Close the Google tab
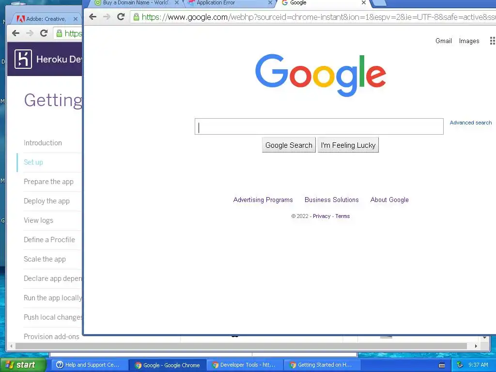496x372 pixels. (364, 2)
